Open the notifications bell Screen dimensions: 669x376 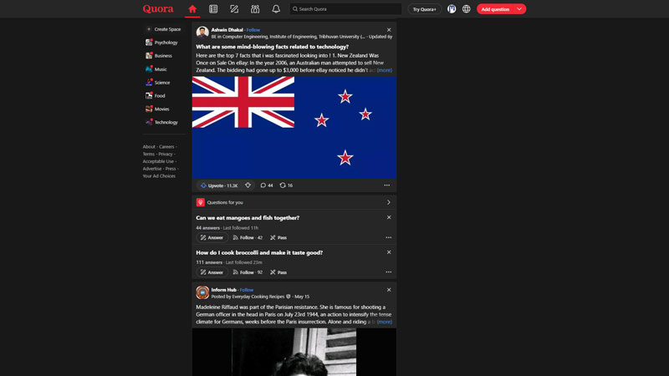tap(276, 9)
